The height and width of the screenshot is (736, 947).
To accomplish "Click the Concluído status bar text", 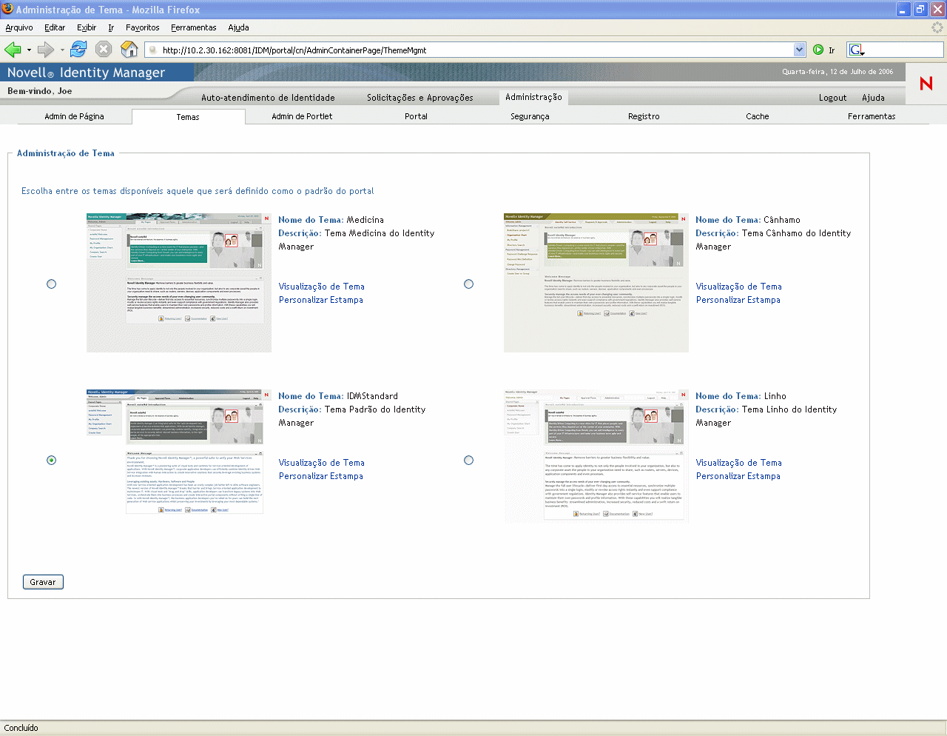I will click(x=21, y=728).
